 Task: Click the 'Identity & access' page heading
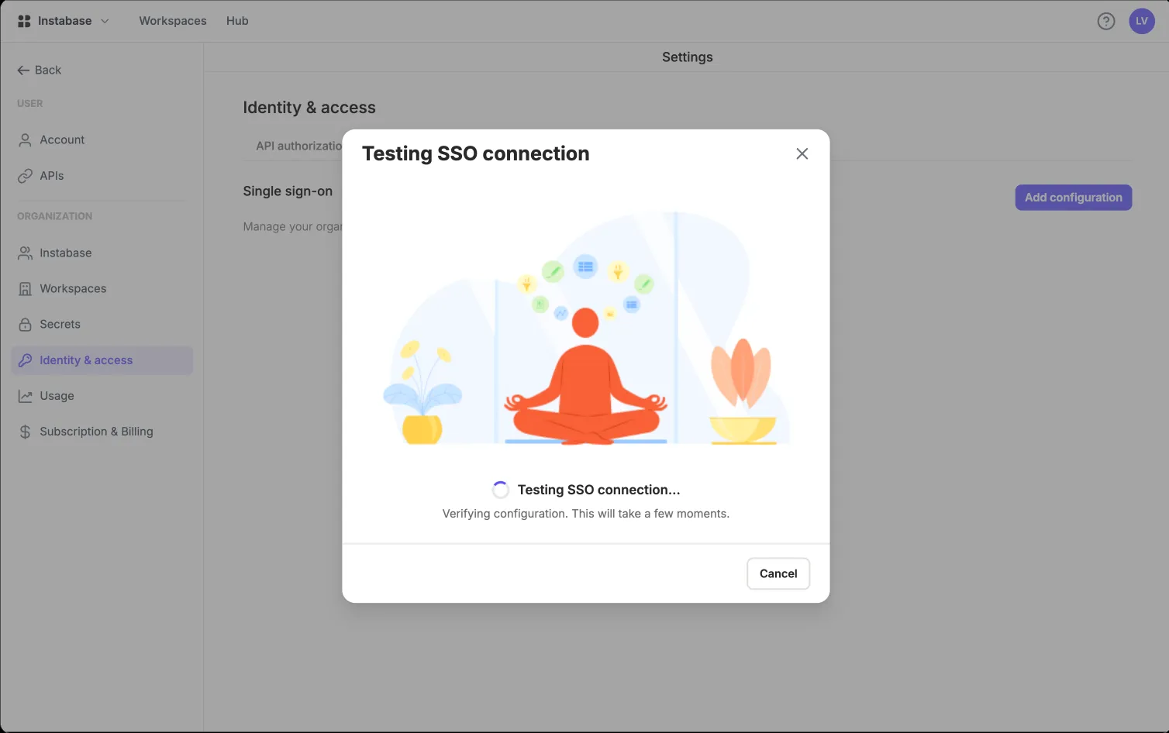(309, 108)
